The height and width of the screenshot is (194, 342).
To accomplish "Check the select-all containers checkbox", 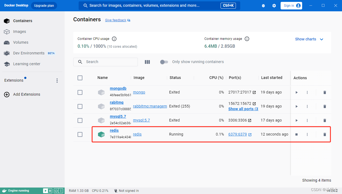I will point(80,78).
